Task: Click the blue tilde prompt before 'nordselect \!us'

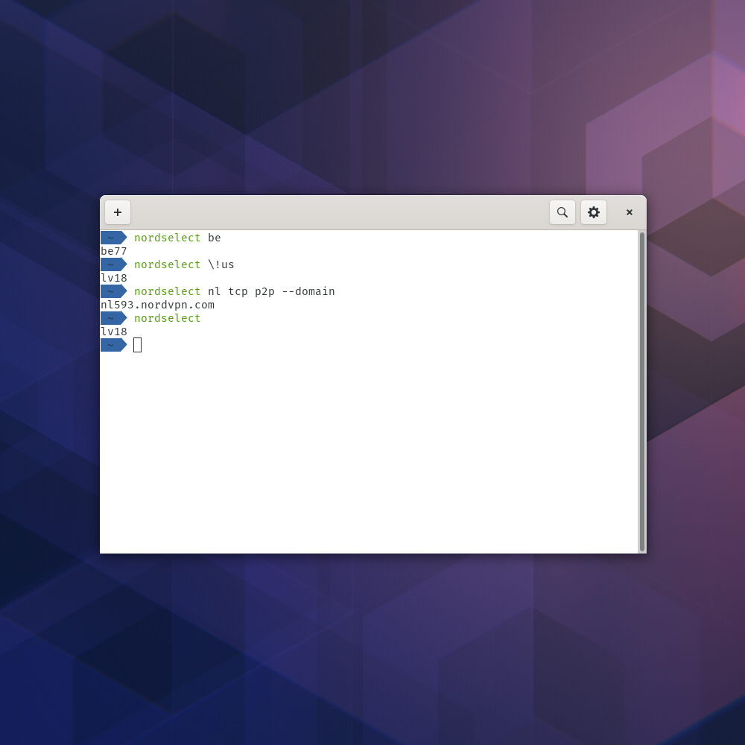Action: click(112, 264)
